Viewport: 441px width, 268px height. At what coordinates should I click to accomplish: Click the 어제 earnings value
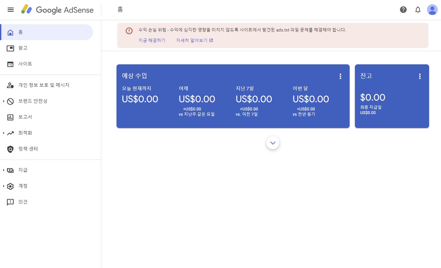[x=197, y=99]
